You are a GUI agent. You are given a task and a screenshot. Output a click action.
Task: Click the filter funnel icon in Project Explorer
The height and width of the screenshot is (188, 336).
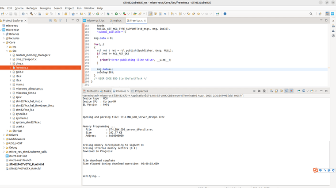coord(60,21)
